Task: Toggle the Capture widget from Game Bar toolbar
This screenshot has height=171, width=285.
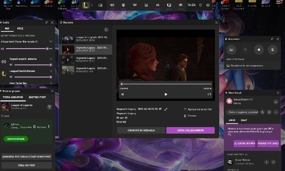Action: coord(123,5)
